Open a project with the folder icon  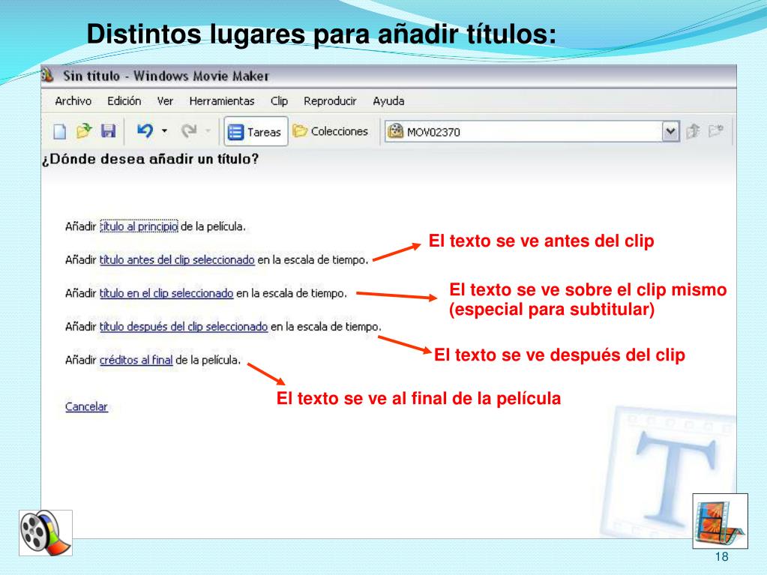[84, 130]
